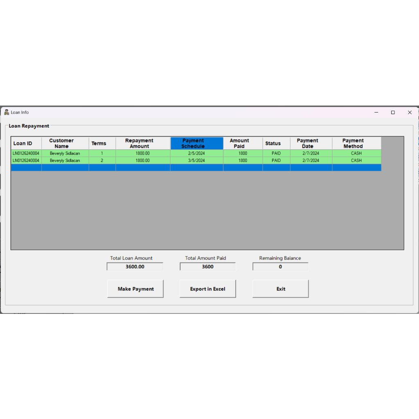The image size is (419, 419).
Task: Click the Total Loan Amount field
Action: click(x=135, y=267)
